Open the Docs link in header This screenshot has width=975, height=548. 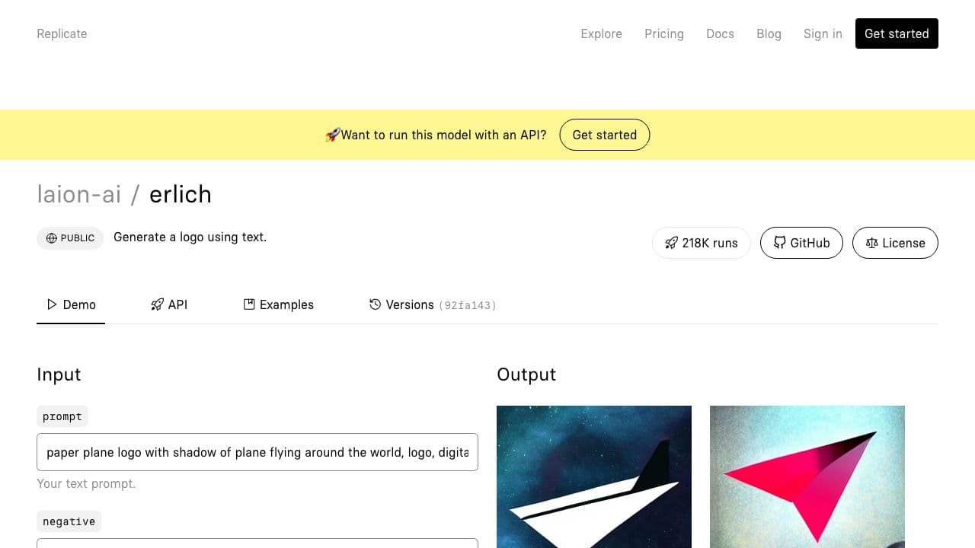720,33
